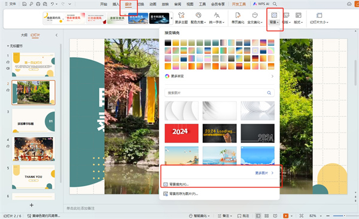Select the red 2024 background image

181,133
